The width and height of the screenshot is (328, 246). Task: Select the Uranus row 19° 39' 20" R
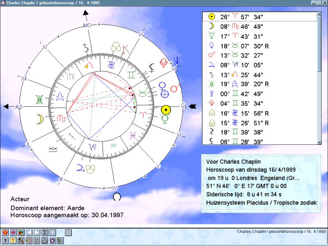[260, 84]
